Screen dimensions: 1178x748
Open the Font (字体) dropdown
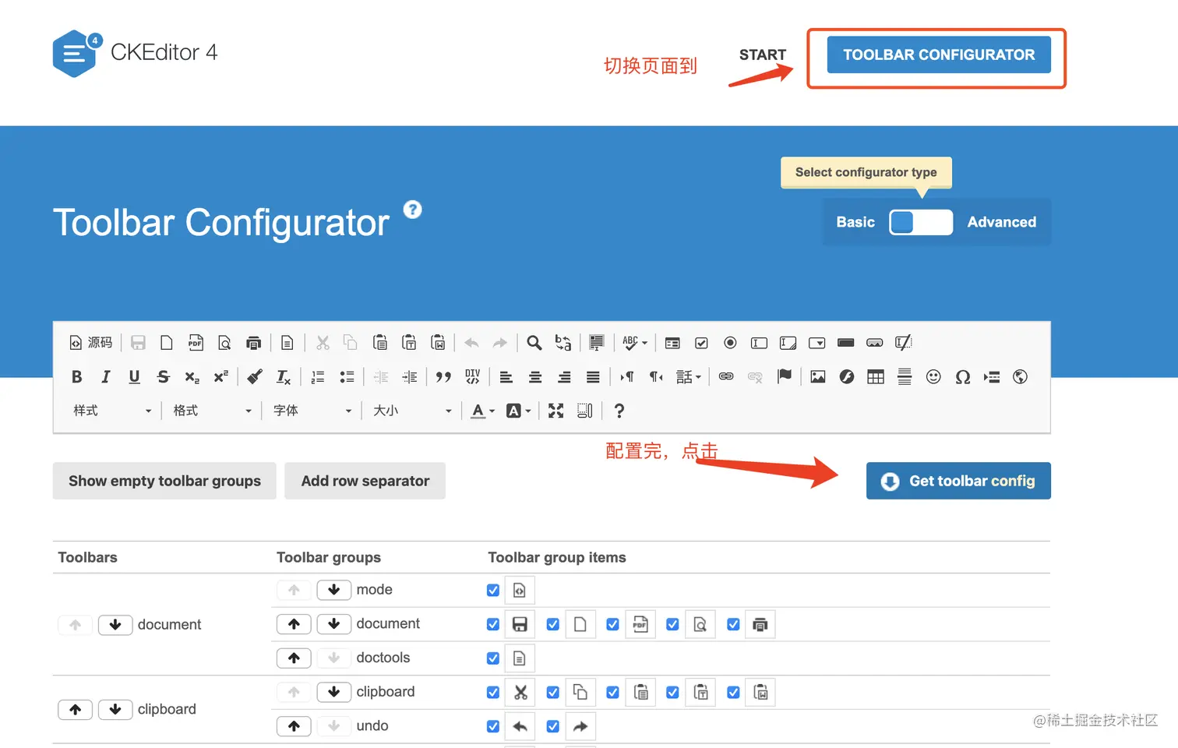coord(312,411)
